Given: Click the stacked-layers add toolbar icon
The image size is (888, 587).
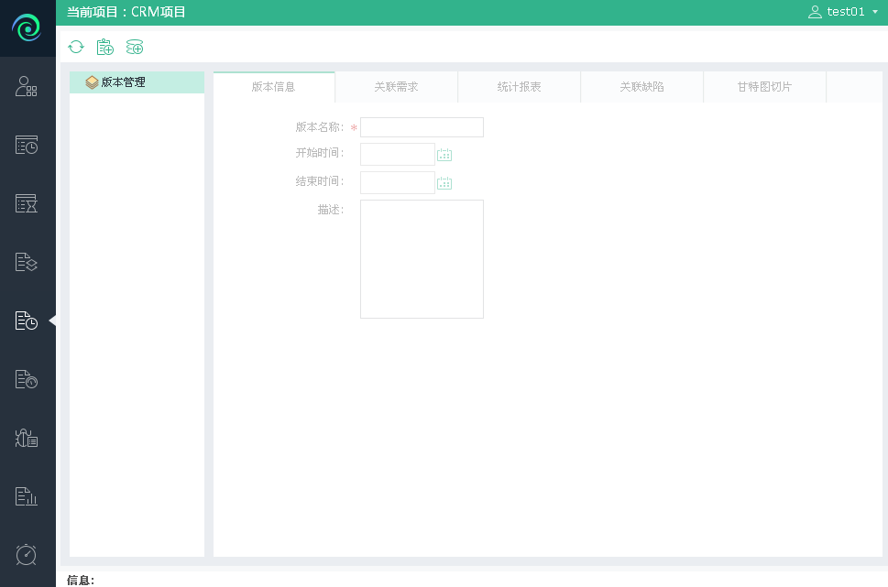Looking at the screenshot, I should [x=134, y=47].
